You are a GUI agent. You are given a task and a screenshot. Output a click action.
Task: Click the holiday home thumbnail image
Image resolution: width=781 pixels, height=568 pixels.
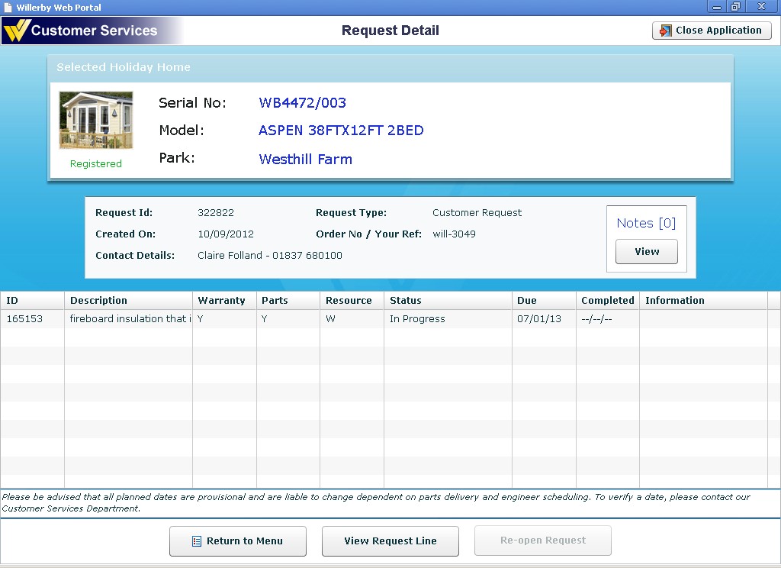[96, 121]
